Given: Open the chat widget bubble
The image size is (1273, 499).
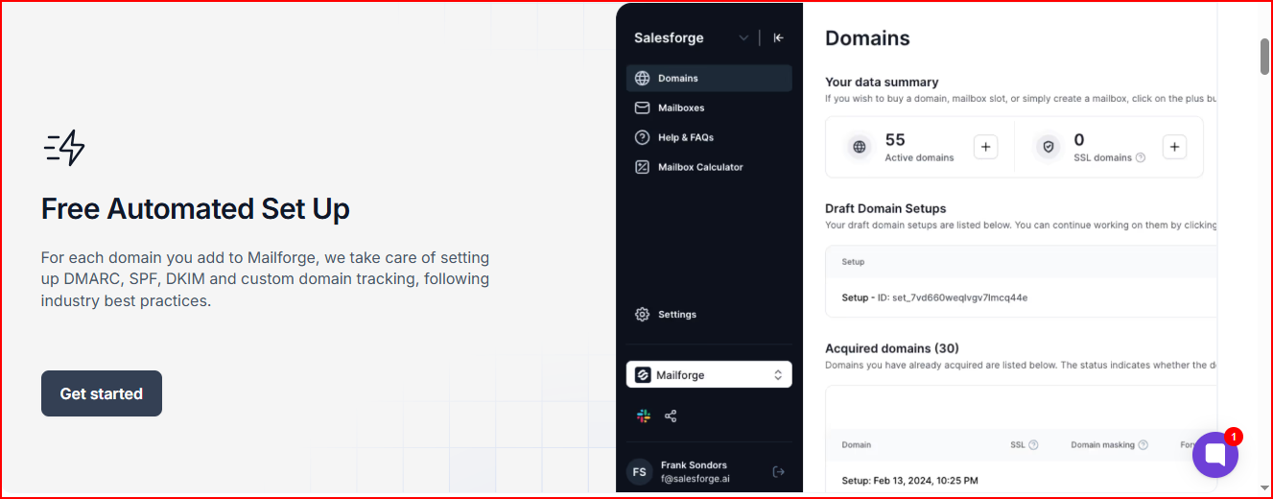Looking at the screenshot, I should 1215,455.
